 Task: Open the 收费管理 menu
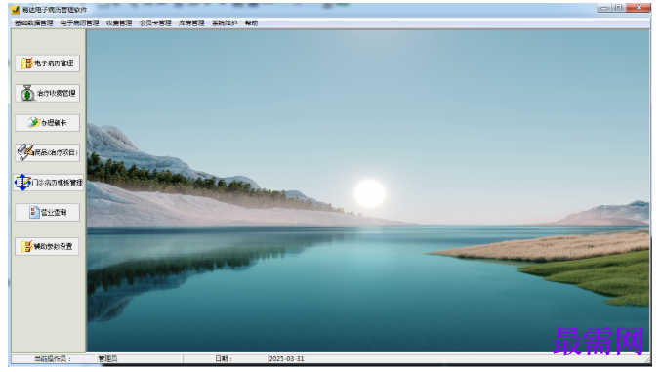pyautogui.click(x=119, y=23)
